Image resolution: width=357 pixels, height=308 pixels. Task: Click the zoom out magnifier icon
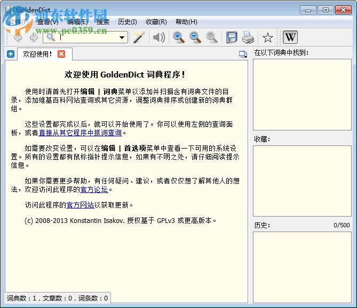click(x=195, y=37)
